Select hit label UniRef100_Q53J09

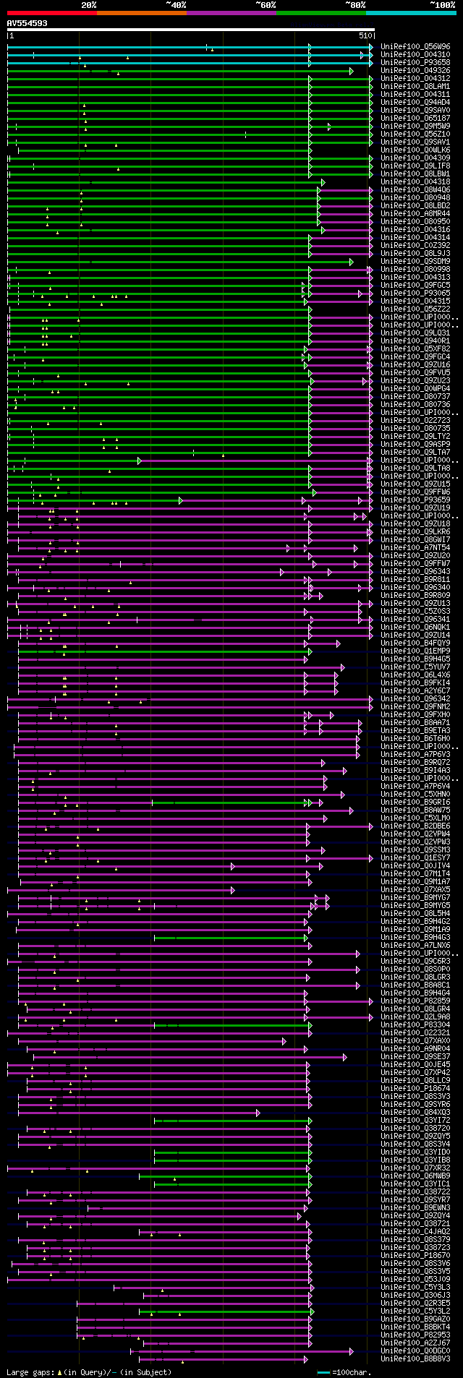tap(415, 1279)
